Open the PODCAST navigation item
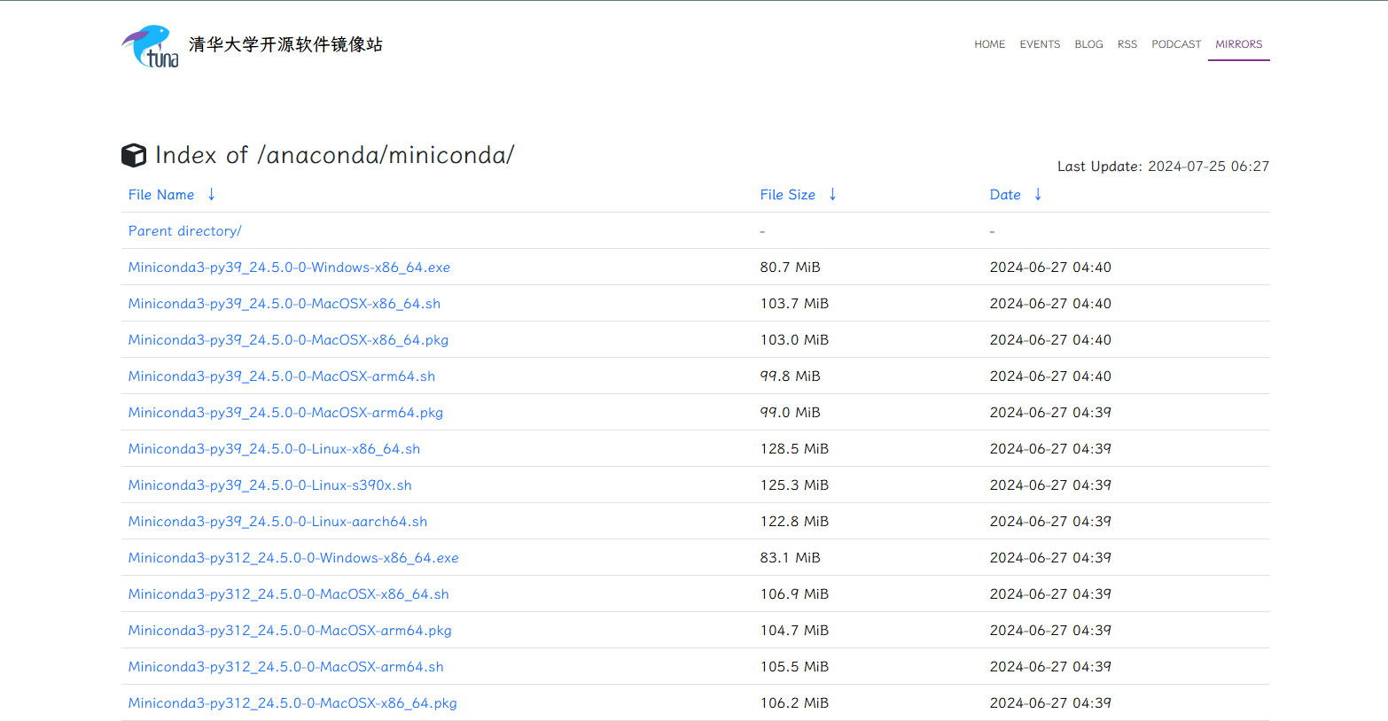The width and height of the screenshot is (1388, 721). pyautogui.click(x=1176, y=44)
